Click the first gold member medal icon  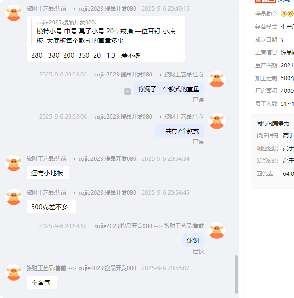[284, 14]
